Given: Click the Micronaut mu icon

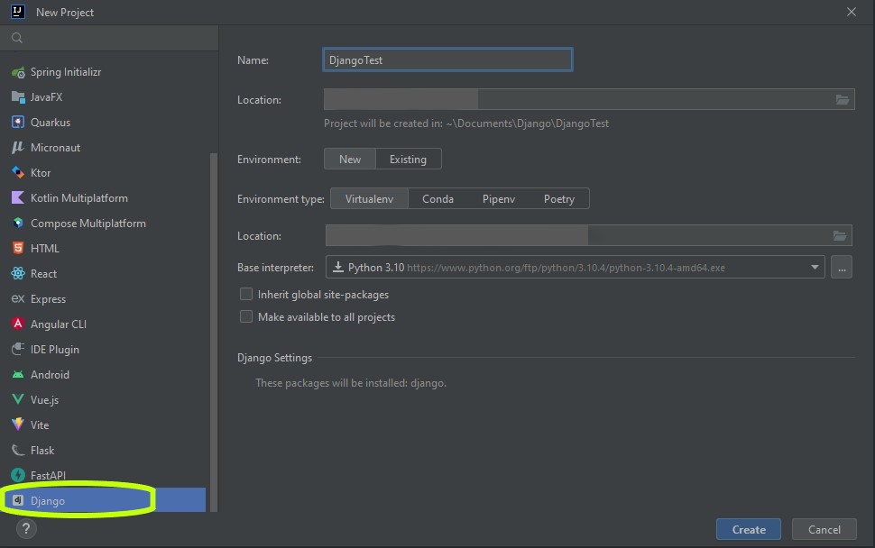Looking at the screenshot, I should coord(18,148).
